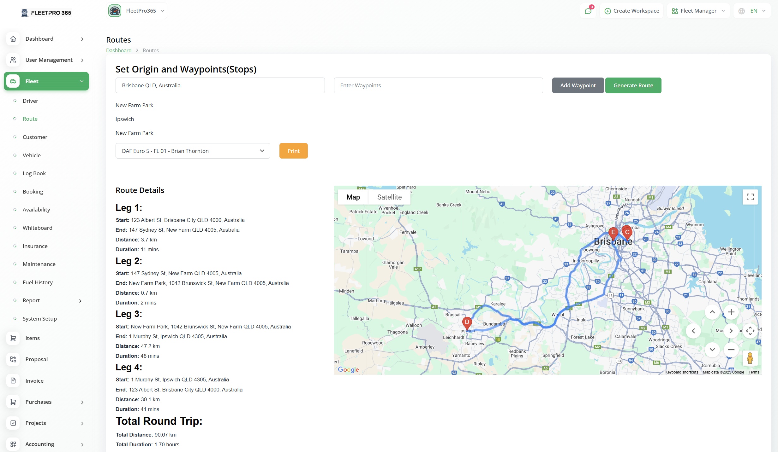Click the Street View pegman icon
The height and width of the screenshot is (452, 778).
(750, 358)
